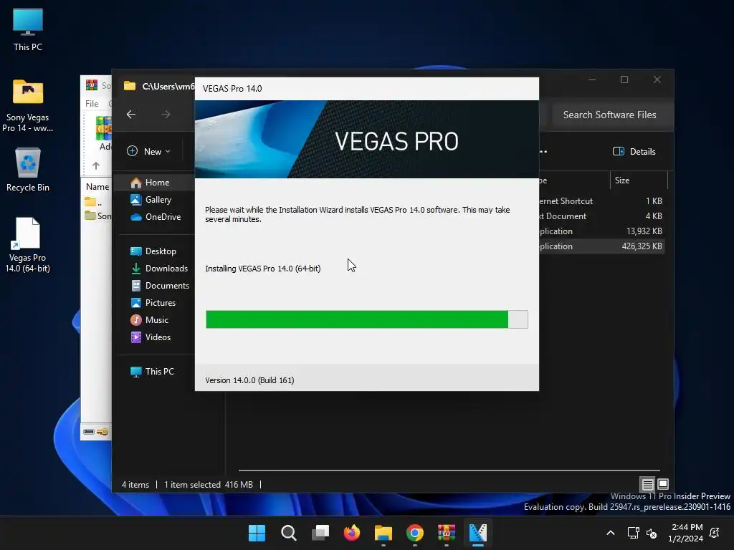Image resolution: width=734 pixels, height=550 pixels.
Task: Select the 4 KB Text Document row
Action: pyautogui.click(x=602, y=216)
